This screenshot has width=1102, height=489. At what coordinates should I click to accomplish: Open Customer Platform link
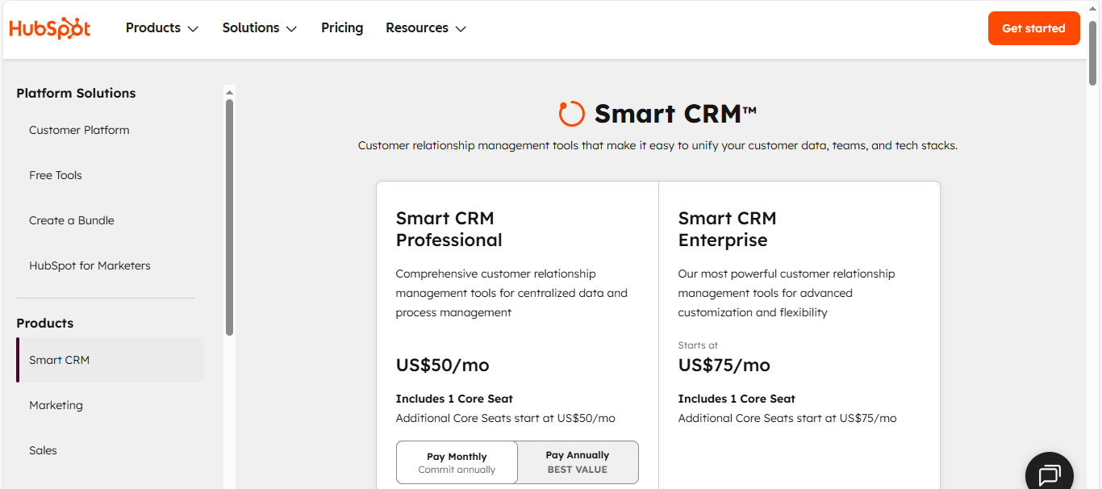point(79,130)
